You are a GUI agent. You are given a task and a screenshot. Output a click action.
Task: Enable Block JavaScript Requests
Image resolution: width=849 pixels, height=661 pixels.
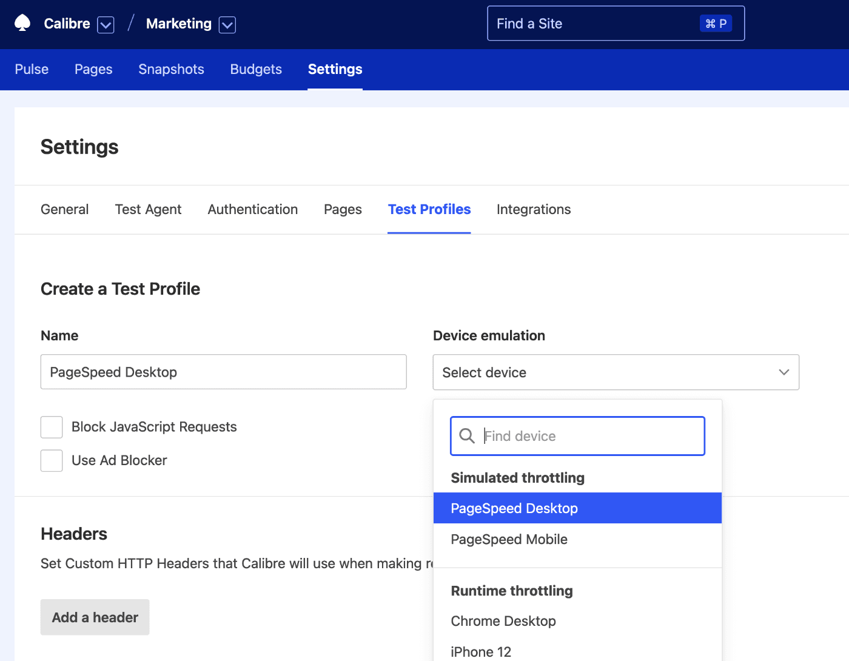pos(52,427)
